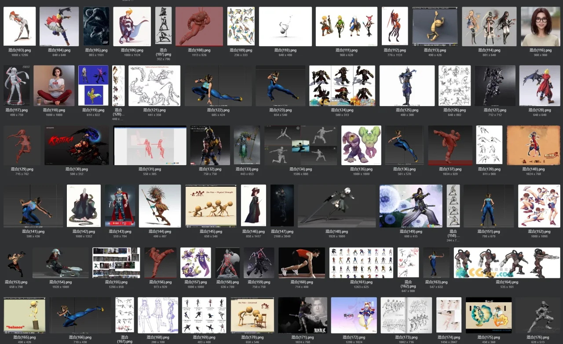The width and height of the screenshot is (563, 344).
Task: Open the purple and green monsters thumbnail 混合(135).png
Action: [x=362, y=145]
